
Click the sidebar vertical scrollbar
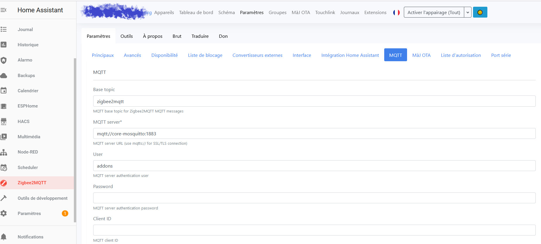pyautogui.click(x=75, y=141)
